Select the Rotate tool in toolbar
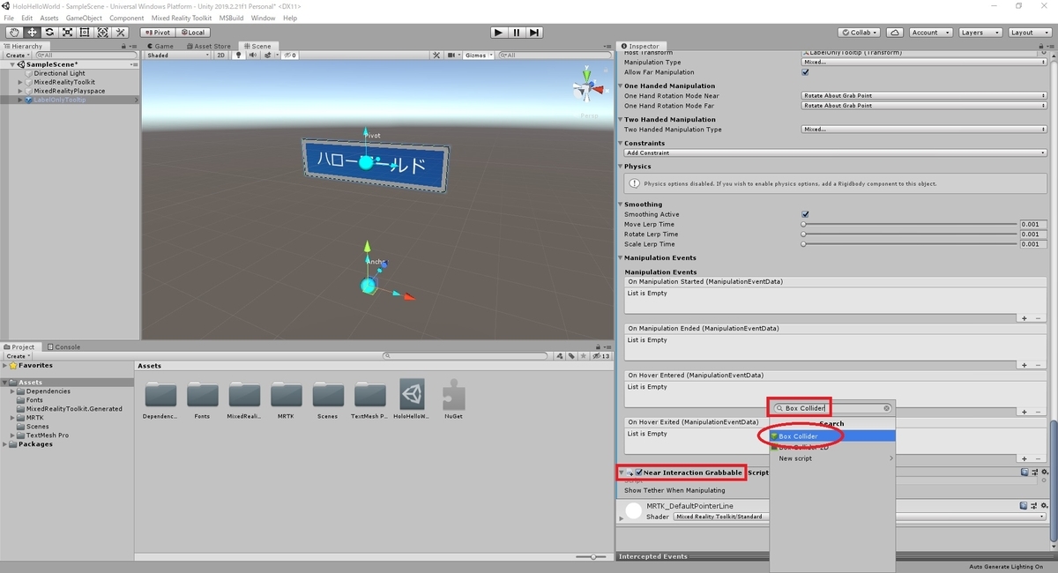This screenshot has width=1058, height=573. click(49, 33)
